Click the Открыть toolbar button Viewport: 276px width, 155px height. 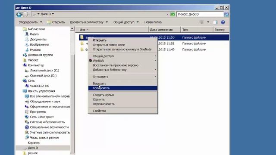(56, 22)
